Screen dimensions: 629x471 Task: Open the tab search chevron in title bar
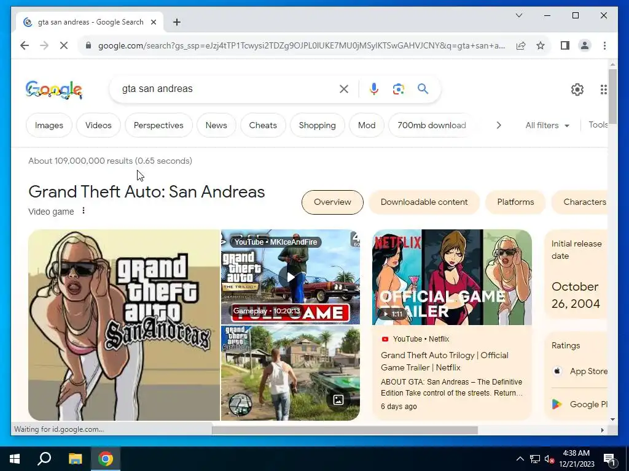pos(518,15)
